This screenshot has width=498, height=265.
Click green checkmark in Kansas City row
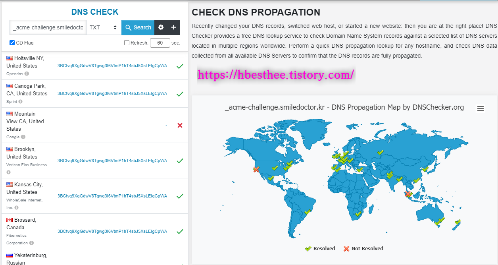(x=180, y=196)
